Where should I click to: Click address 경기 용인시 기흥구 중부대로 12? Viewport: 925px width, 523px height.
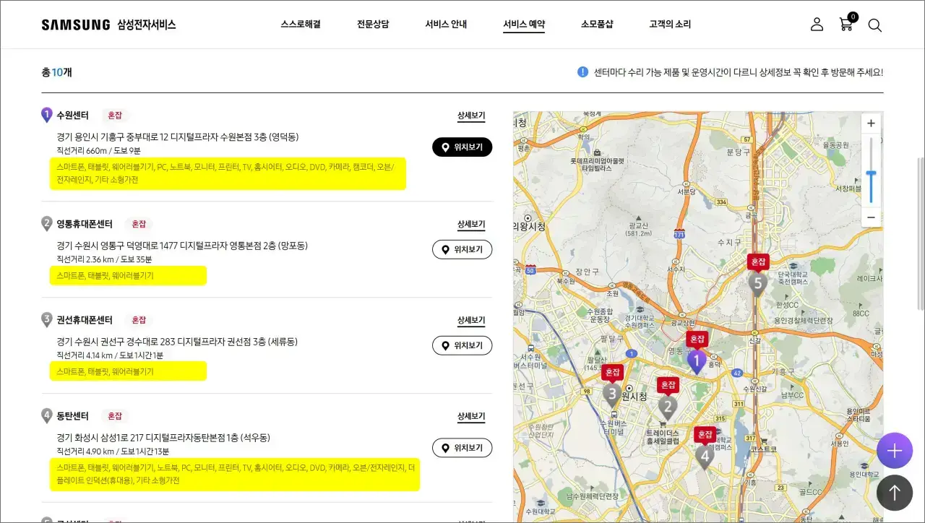click(178, 137)
